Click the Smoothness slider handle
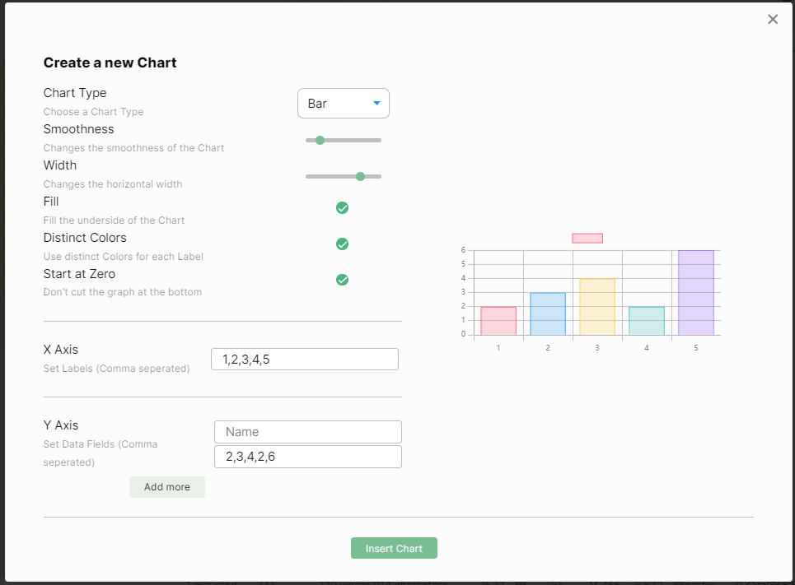The width and height of the screenshot is (795, 585). [x=320, y=140]
